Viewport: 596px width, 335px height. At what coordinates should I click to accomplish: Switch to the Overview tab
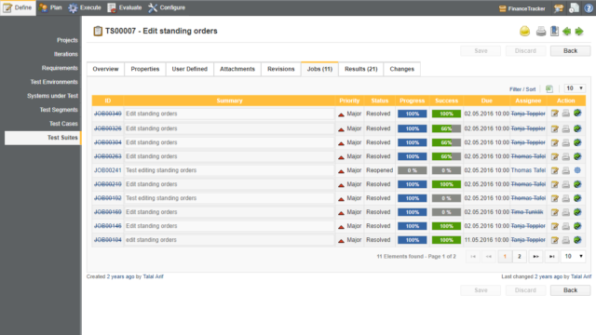click(x=105, y=69)
